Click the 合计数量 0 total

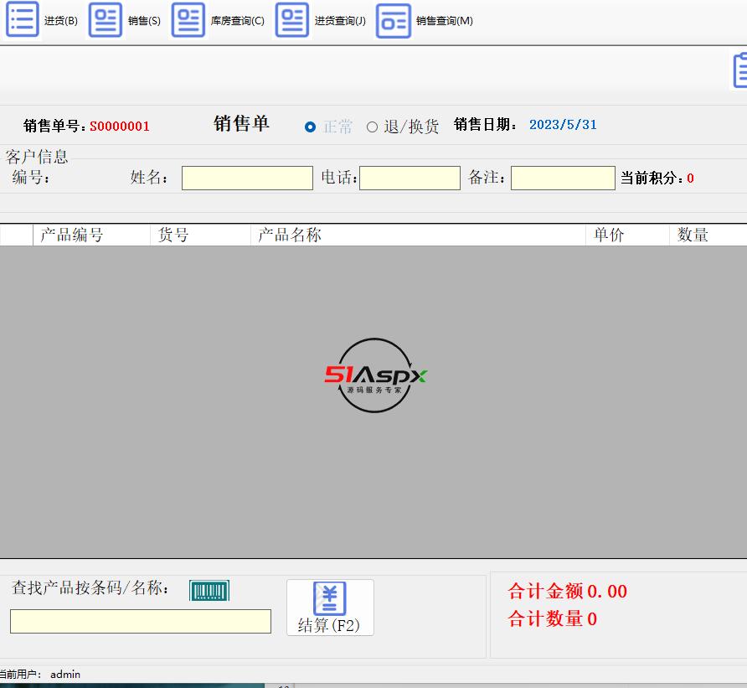pos(552,619)
